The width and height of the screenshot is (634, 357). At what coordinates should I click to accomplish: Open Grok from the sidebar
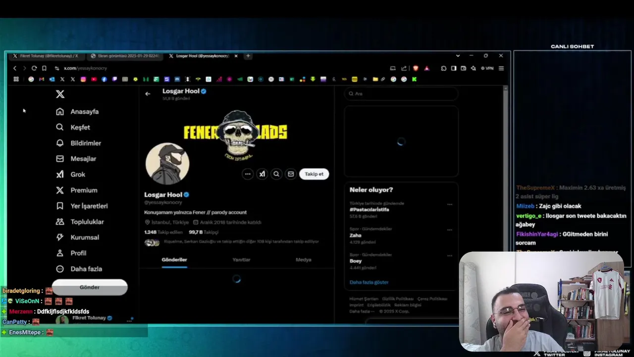(70, 175)
